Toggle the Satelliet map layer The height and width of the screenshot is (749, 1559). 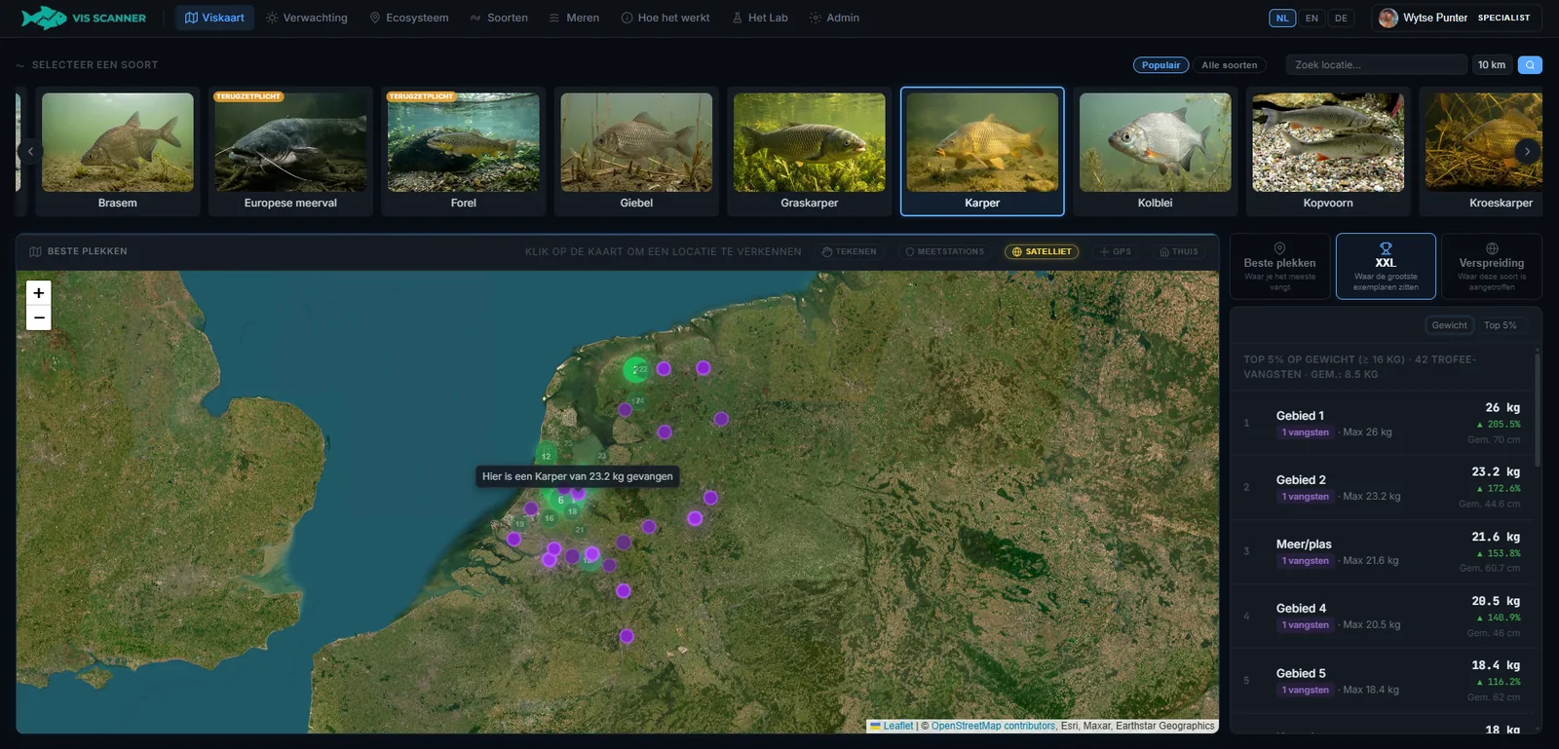click(x=1042, y=251)
